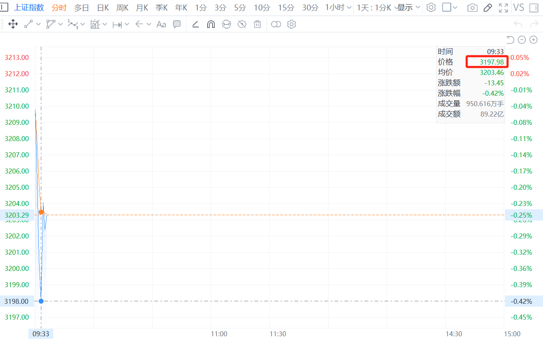Open the 1天:1分K range dropdown
This screenshot has height=345, width=543.
(x=375, y=7)
